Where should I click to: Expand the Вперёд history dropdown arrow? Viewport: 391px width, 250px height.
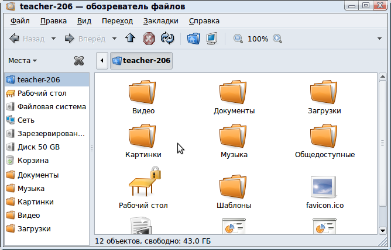(x=114, y=39)
